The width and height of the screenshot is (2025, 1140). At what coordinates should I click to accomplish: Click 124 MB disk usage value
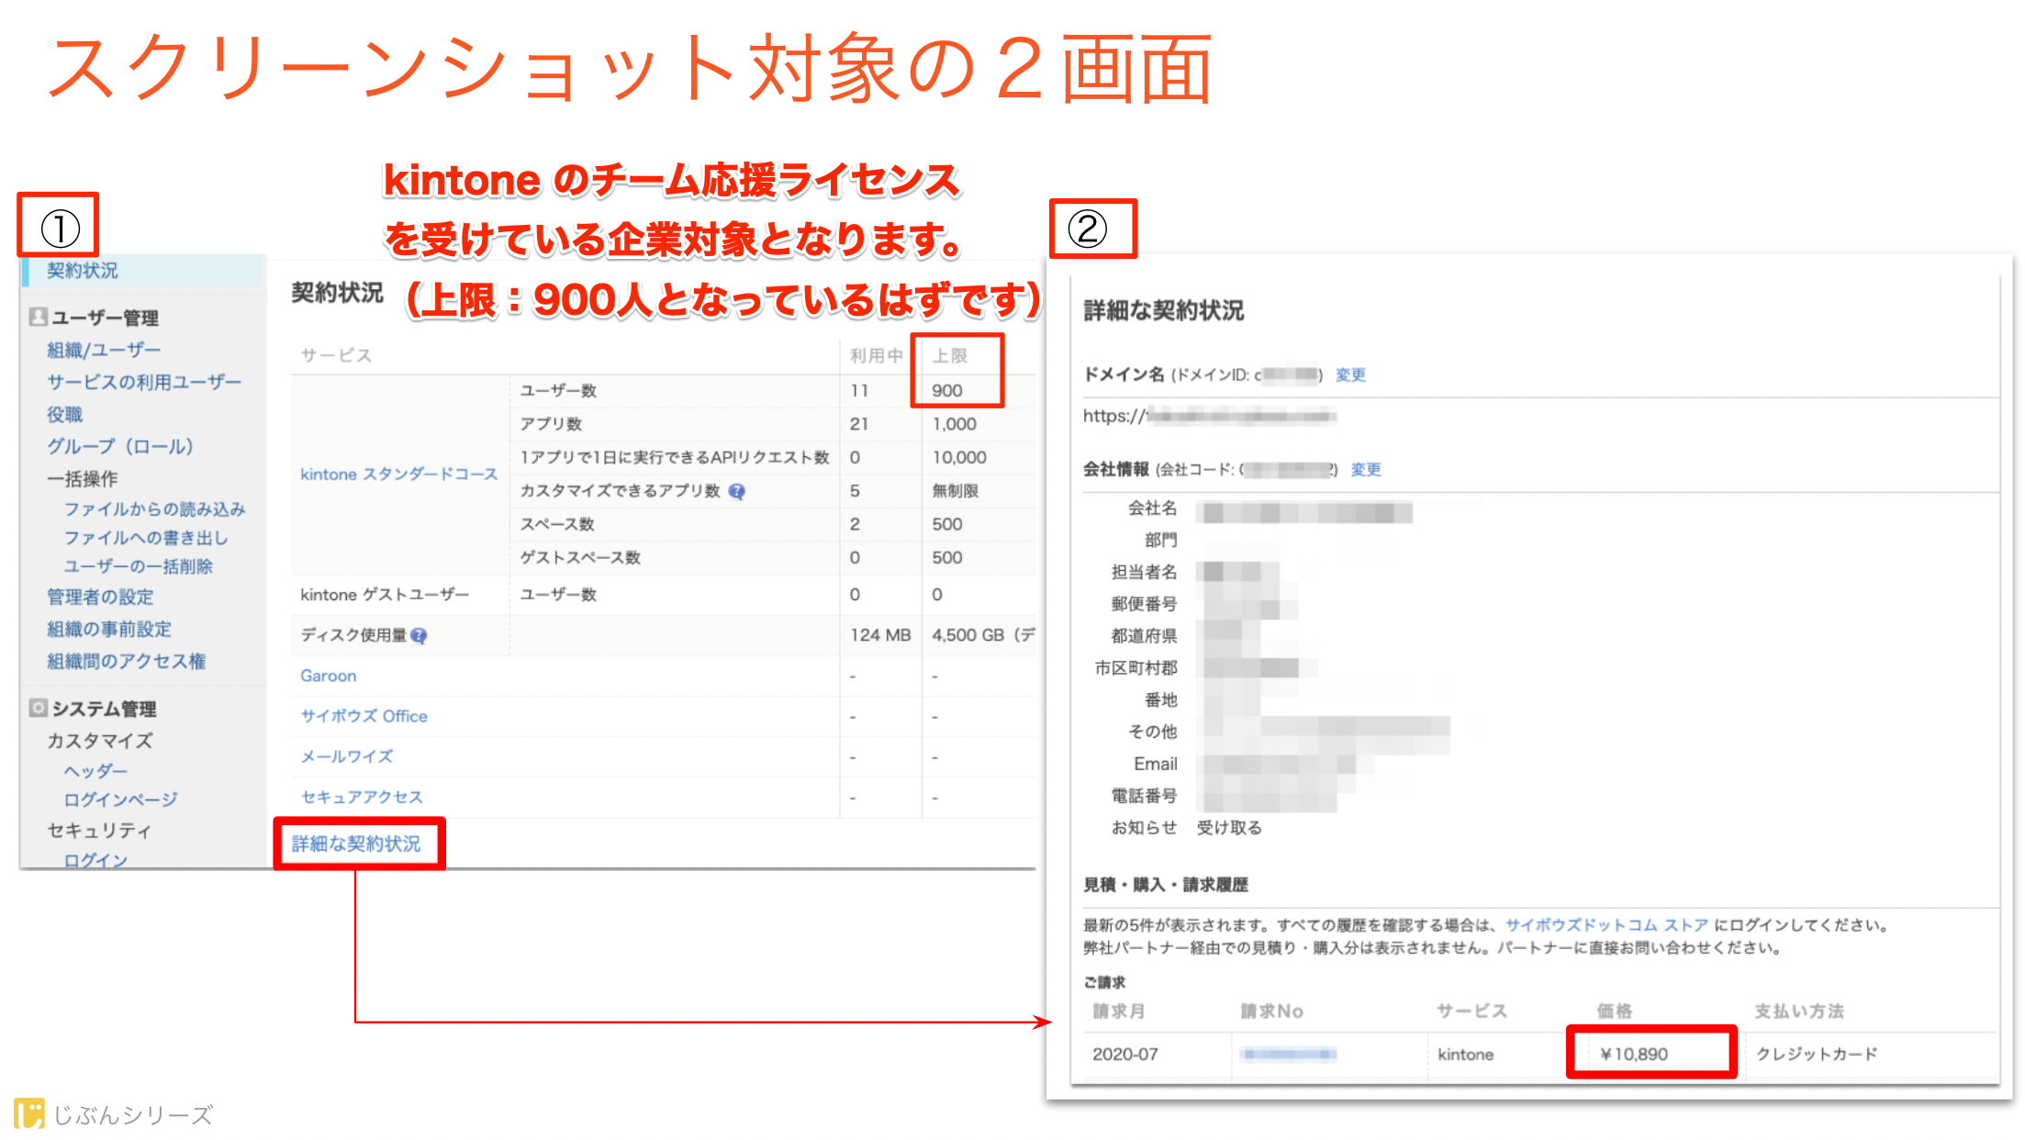880,635
